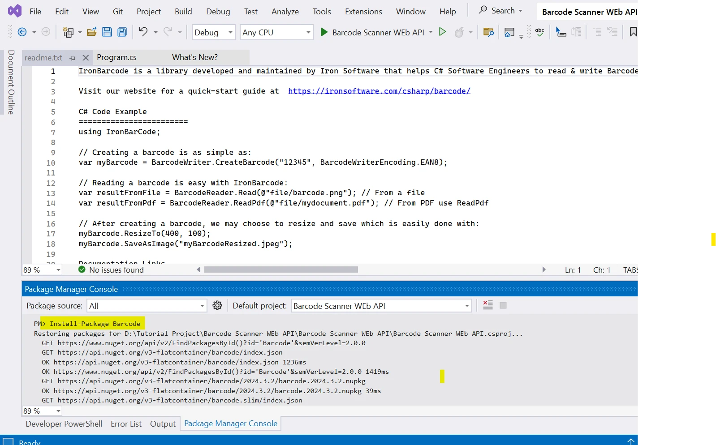
Task: Switch to the Program.cs tab
Action: [116, 57]
